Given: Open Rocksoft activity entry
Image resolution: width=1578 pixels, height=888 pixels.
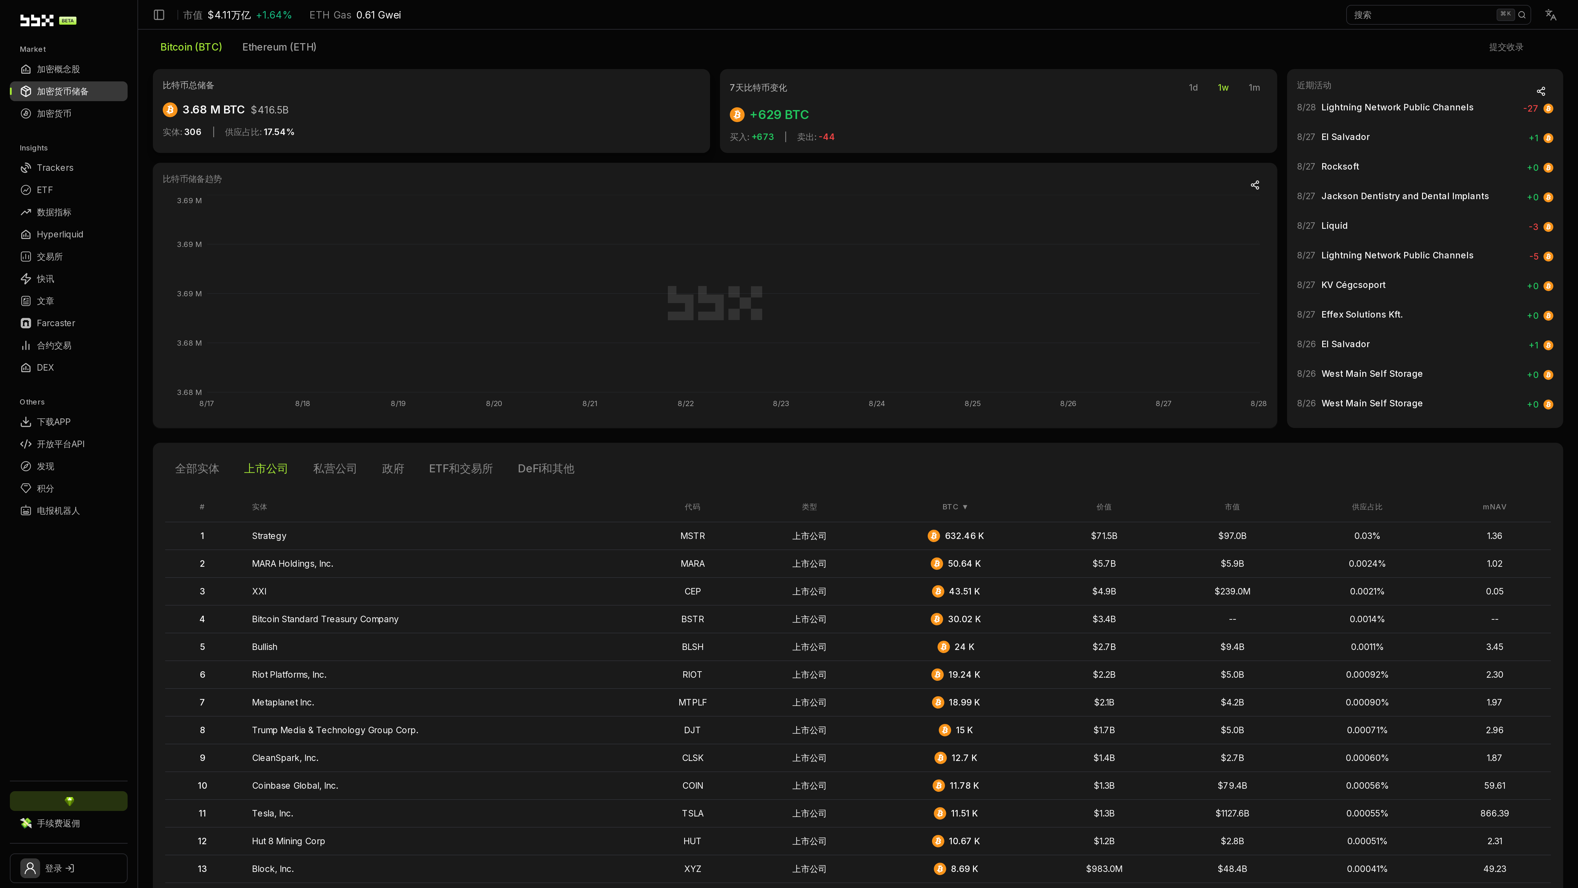Looking at the screenshot, I should tap(1425, 167).
